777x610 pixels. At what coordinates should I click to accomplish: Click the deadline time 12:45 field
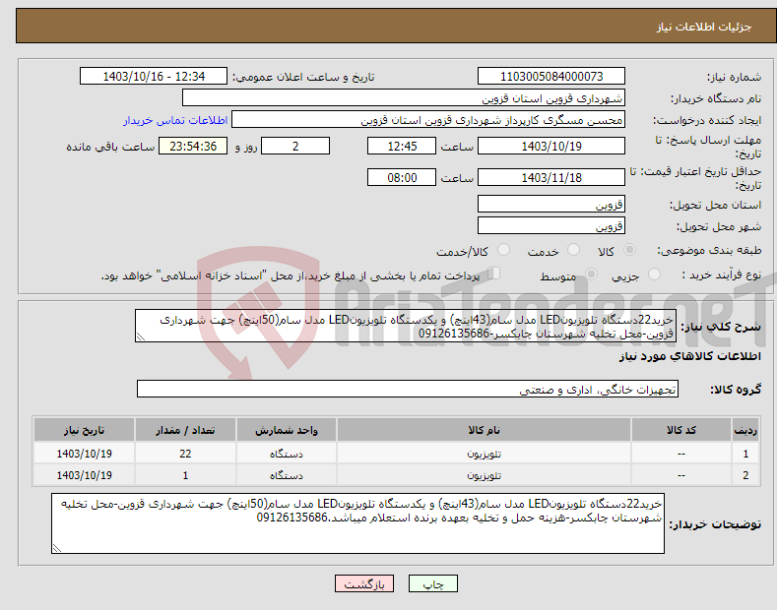(x=402, y=146)
